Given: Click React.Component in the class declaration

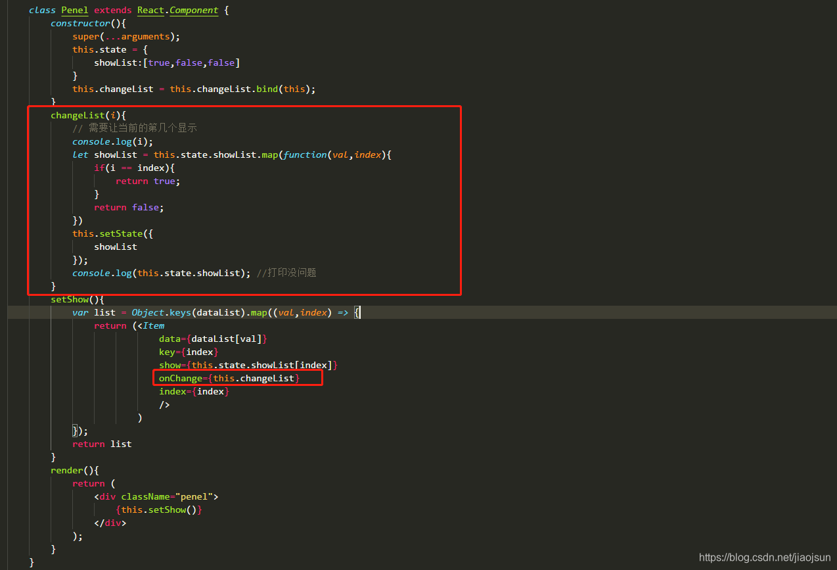Looking at the screenshot, I should (x=177, y=11).
